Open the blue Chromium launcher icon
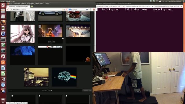The width and height of the screenshot is (185, 104). [3, 85]
